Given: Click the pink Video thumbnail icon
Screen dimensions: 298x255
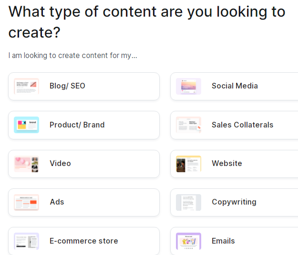Looking at the screenshot, I should pos(26,164).
